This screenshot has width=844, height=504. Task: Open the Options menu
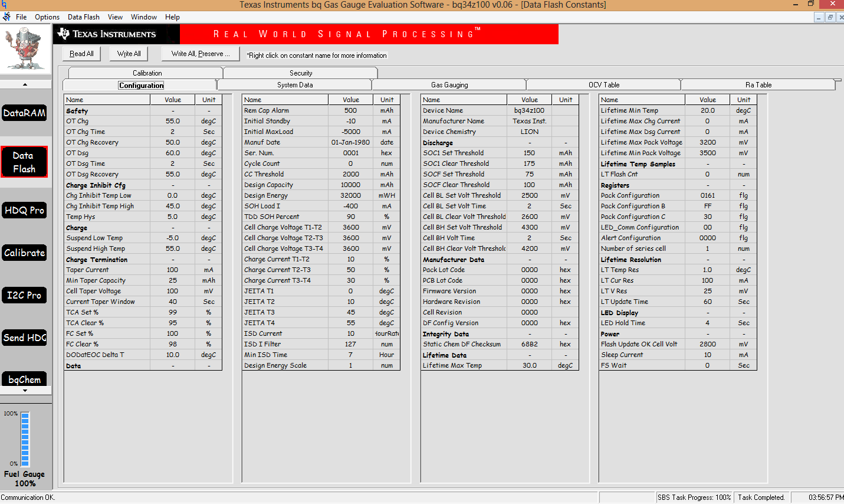point(47,17)
